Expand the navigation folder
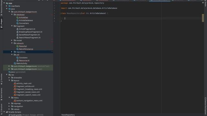207x116 pixels. tap(9, 106)
